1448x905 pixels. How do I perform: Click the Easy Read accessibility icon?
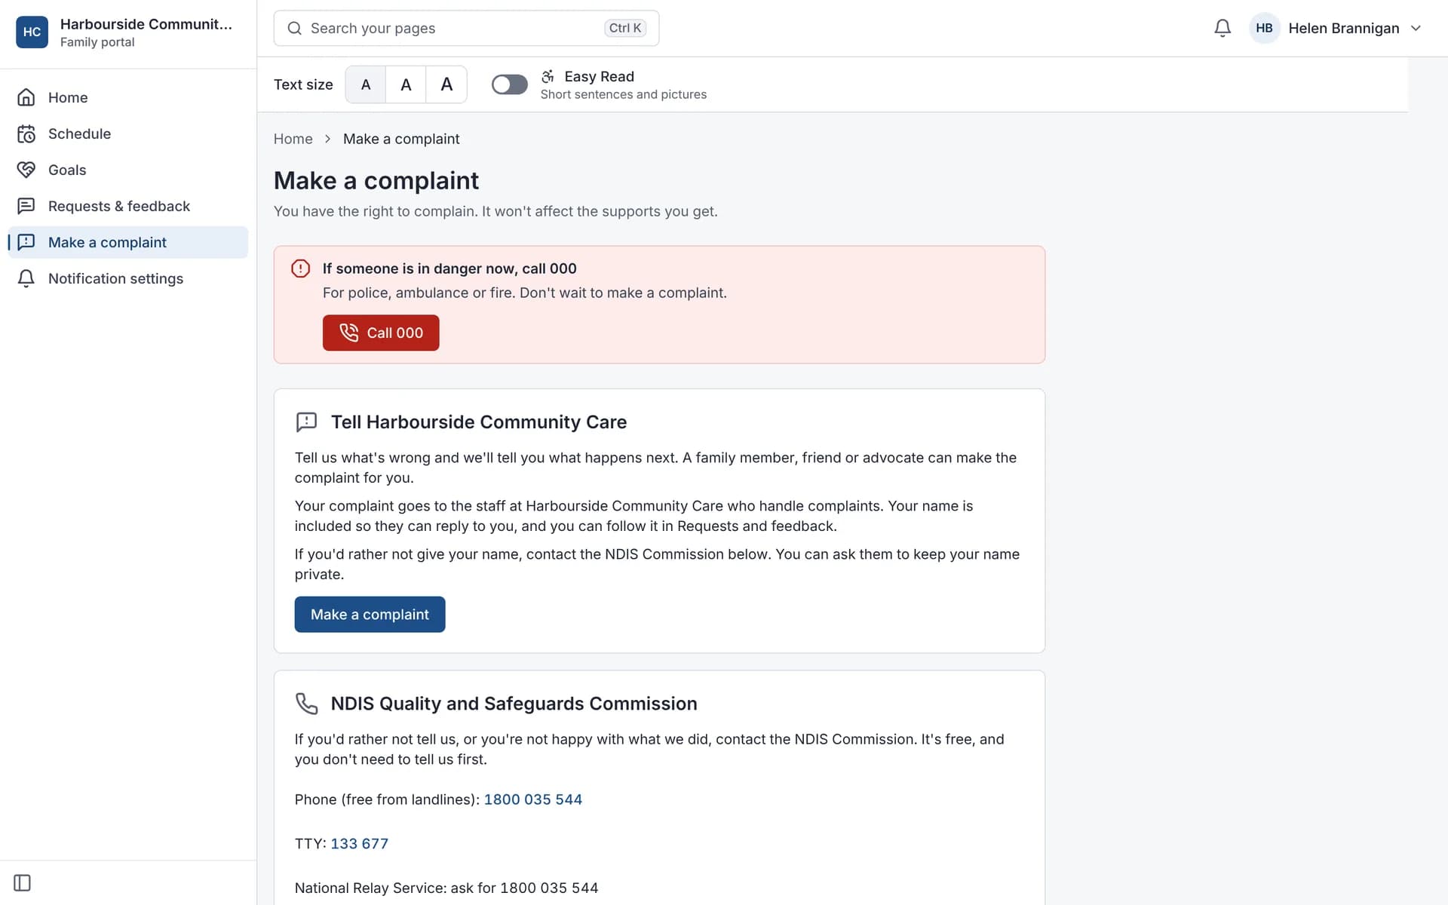click(x=548, y=76)
